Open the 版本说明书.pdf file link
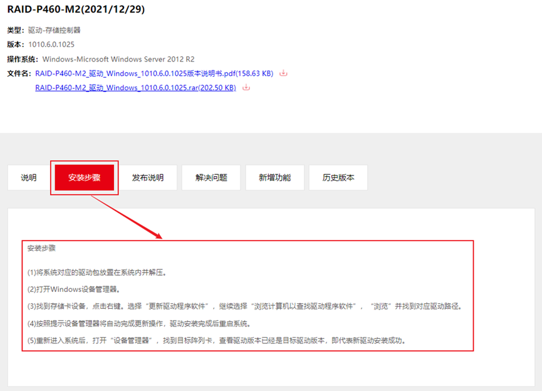This screenshot has height=391, width=542. click(154, 73)
